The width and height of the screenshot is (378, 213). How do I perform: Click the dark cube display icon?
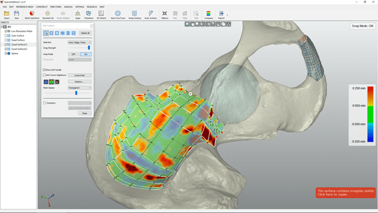coord(57,82)
